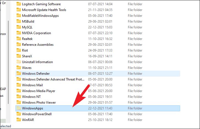The image size is (200, 129).
Task: Select the Realtek folder icon
Action: (x=19, y=39)
